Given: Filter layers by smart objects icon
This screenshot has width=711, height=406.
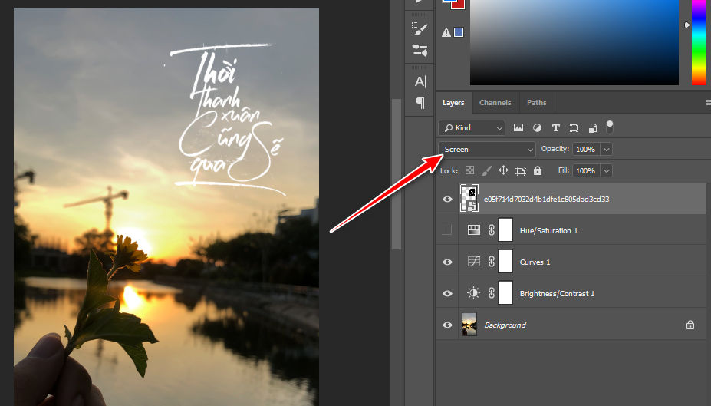Looking at the screenshot, I should (x=593, y=128).
